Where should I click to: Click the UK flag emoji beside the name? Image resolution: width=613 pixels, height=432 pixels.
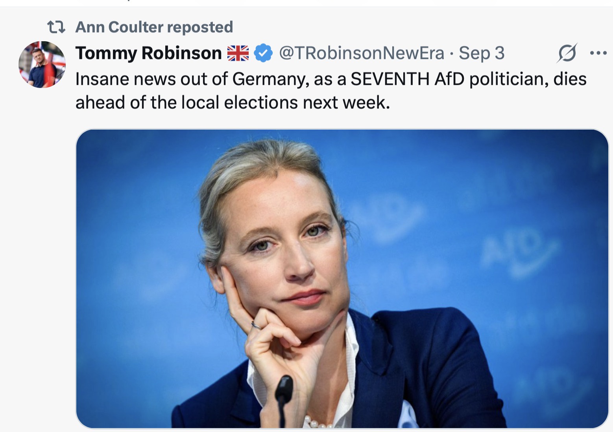point(238,53)
